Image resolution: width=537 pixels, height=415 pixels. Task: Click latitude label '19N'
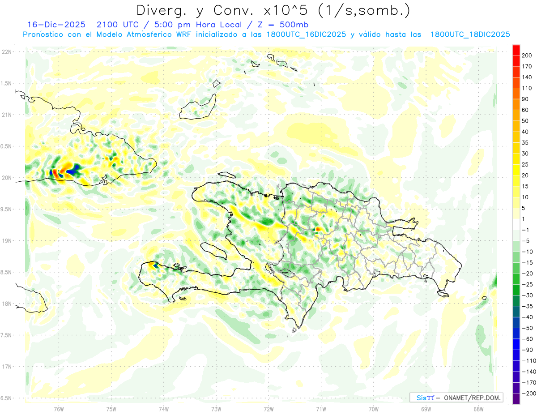pos(6,240)
